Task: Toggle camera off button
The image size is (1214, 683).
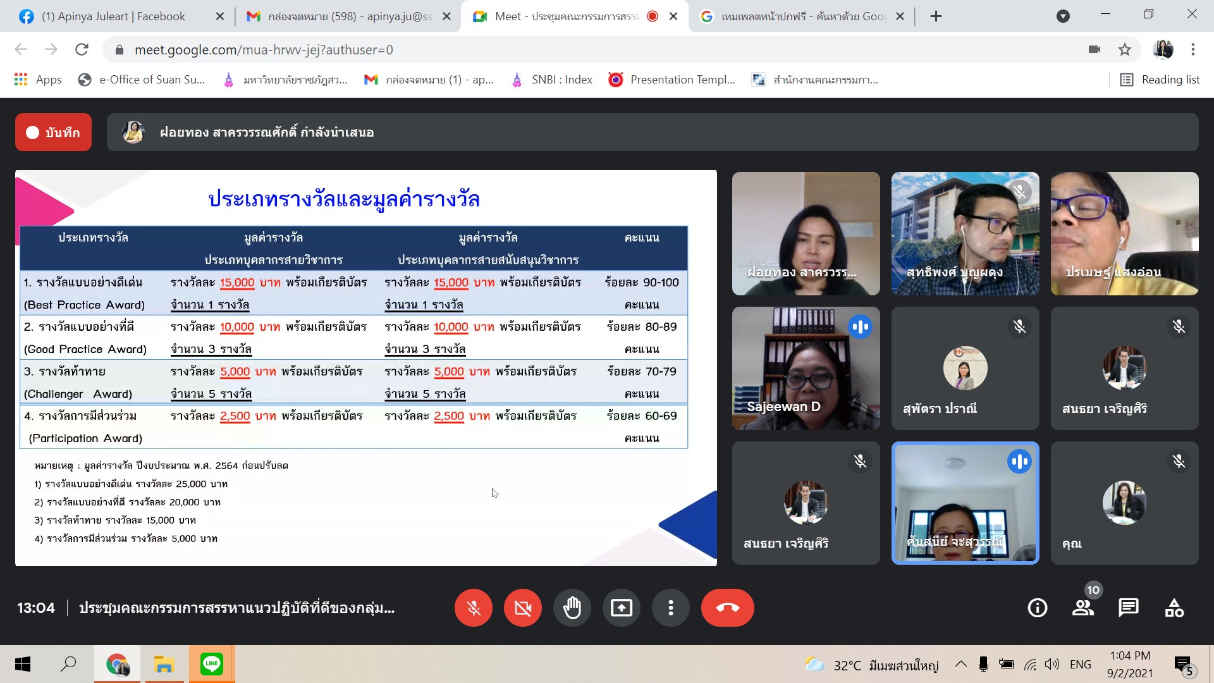Action: [522, 608]
